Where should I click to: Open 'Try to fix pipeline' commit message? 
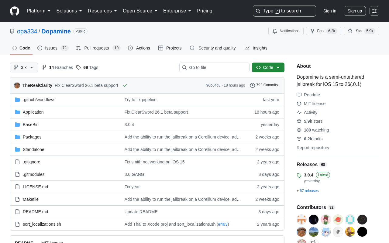coord(140,100)
